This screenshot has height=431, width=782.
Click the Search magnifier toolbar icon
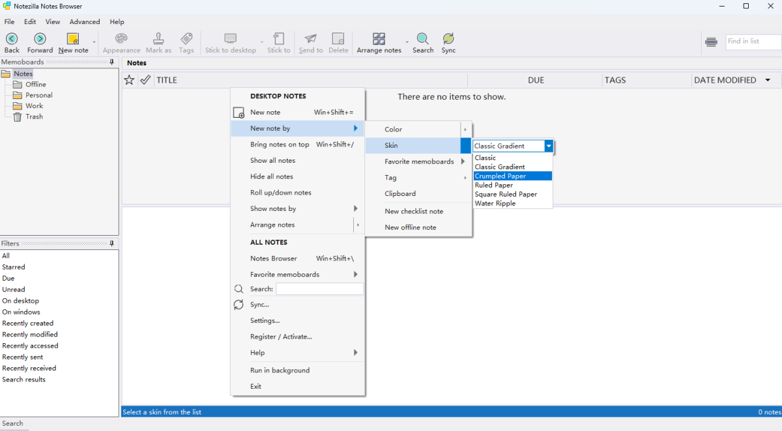pyautogui.click(x=423, y=39)
